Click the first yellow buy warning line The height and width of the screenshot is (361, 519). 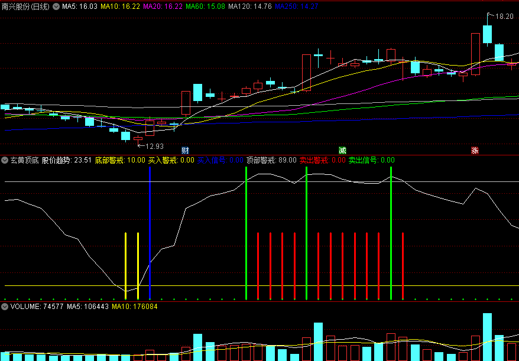pyautogui.click(x=125, y=266)
